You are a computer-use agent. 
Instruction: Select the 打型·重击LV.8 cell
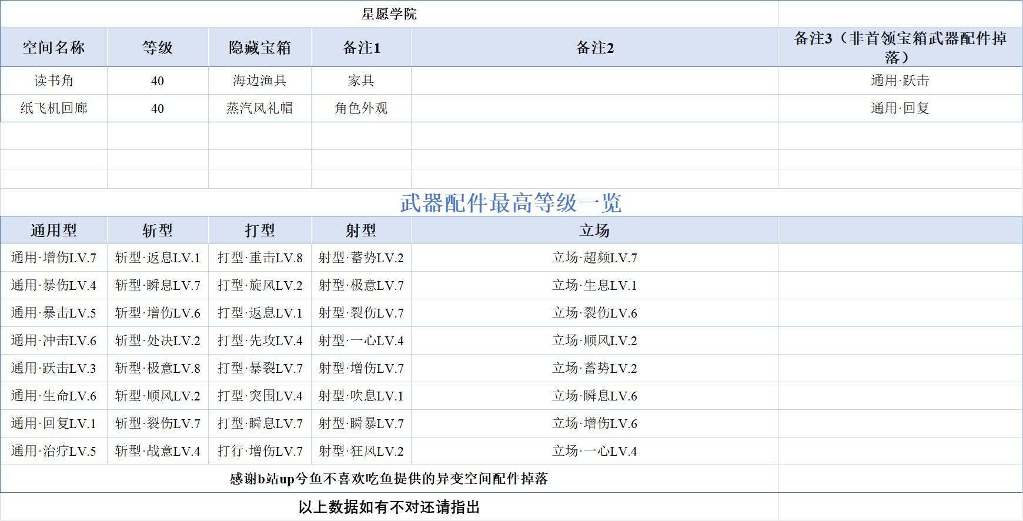pyautogui.click(x=259, y=258)
